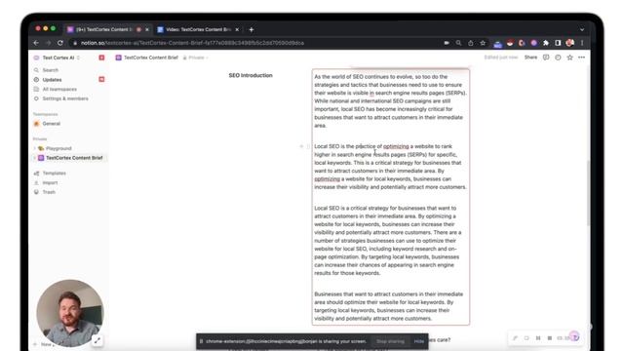Click Hide in the screen sharing bar
This screenshot has width=624, height=351.
click(x=418, y=341)
